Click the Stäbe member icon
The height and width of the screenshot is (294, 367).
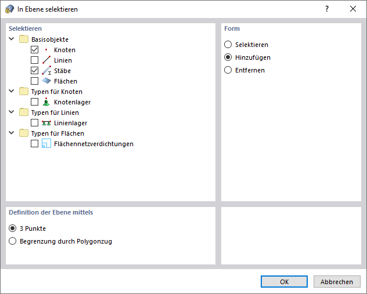[x=46, y=71]
